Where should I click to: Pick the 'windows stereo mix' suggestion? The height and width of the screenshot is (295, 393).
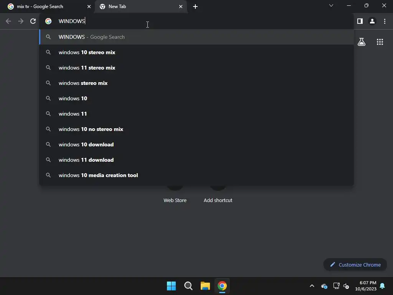197,83
